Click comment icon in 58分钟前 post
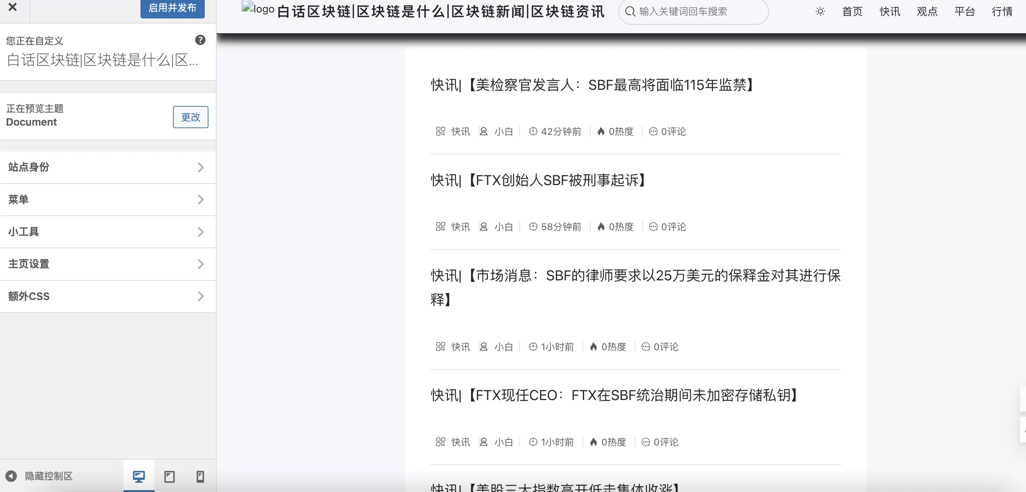 coord(653,226)
